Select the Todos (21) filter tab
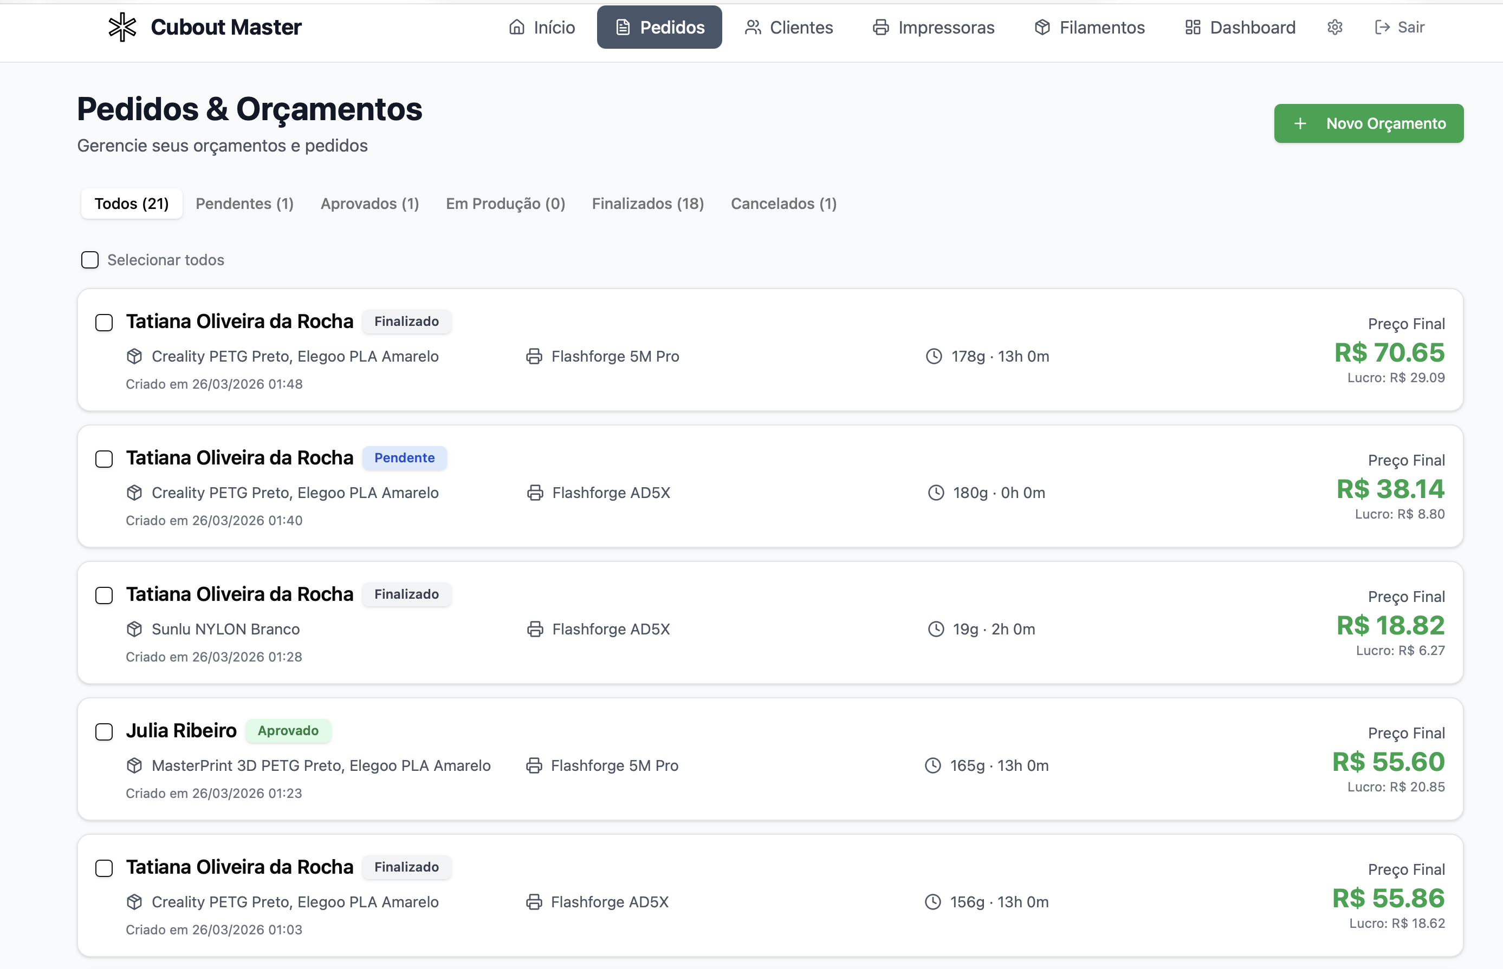 pos(132,204)
